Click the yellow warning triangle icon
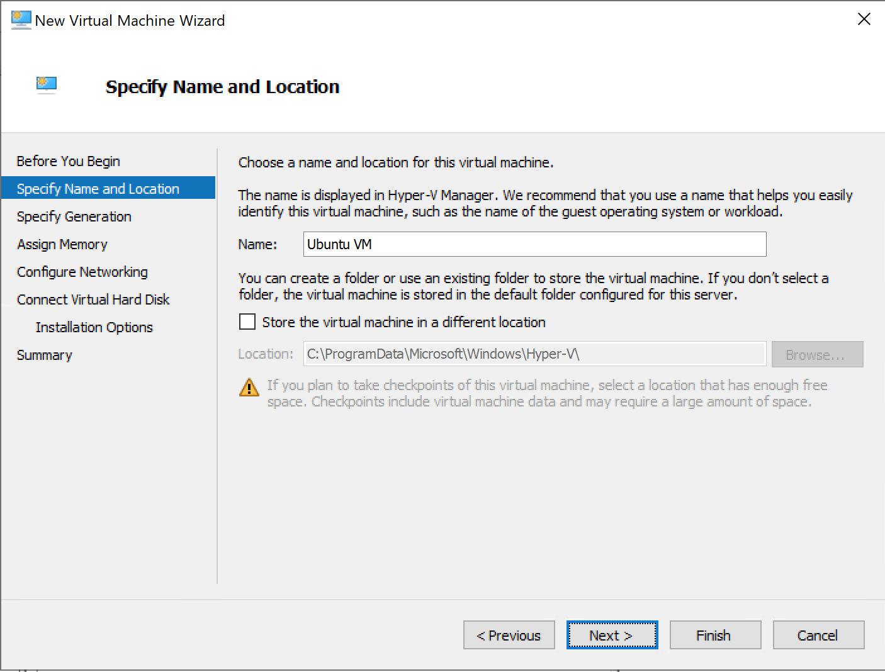Screen dimensions: 885x672 tap(249, 388)
